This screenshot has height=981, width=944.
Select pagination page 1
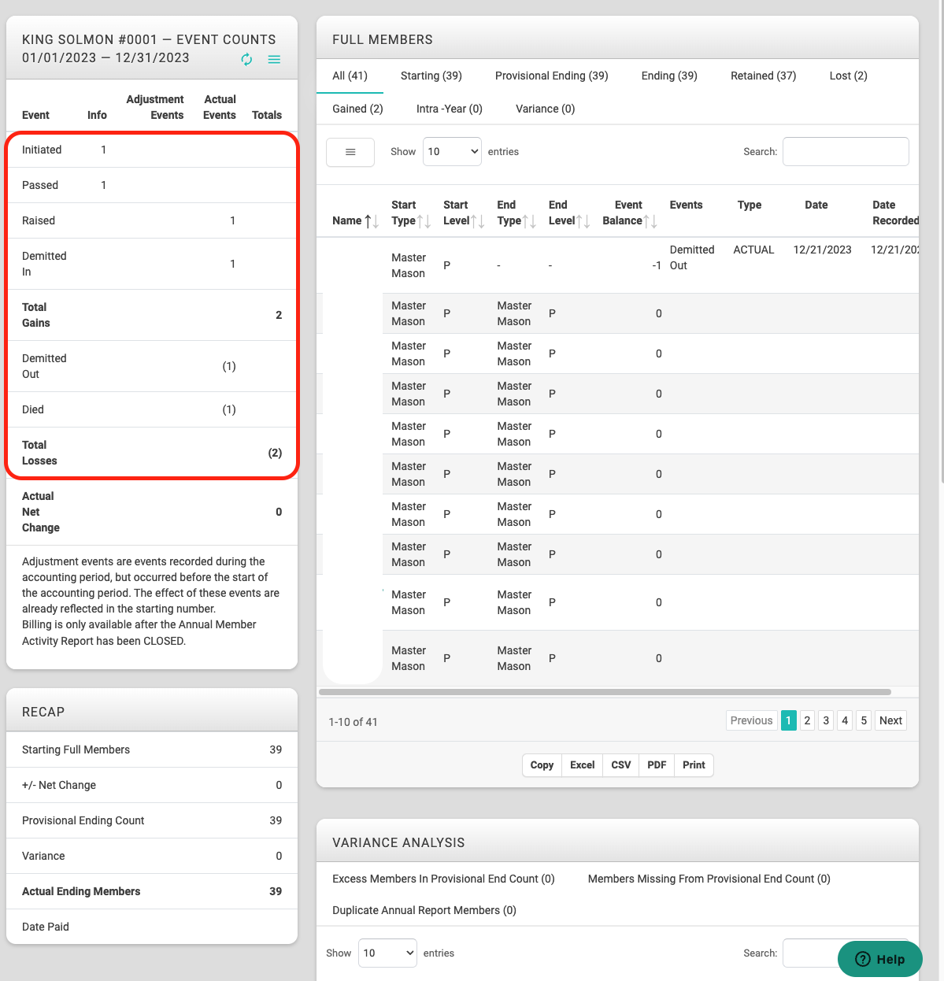coord(788,720)
